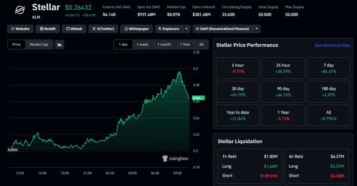Click the +30.47% daily change value

click(89, 15)
